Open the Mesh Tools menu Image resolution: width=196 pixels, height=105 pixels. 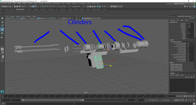coord(48,3)
